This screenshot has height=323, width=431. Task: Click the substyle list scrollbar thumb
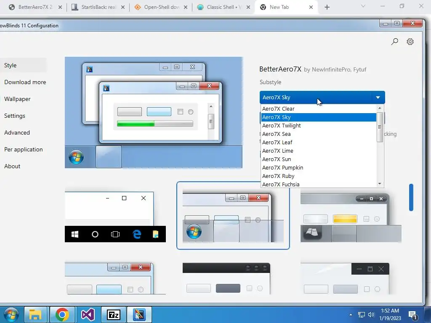tap(380, 127)
